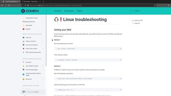Click the Linux troubleshooting page title
The height and width of the screenshot is (96, 171).
[85, 19]
